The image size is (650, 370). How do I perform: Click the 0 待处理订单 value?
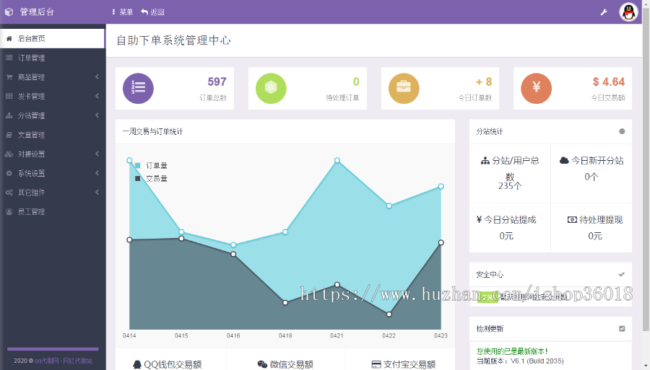coord(356,82)
